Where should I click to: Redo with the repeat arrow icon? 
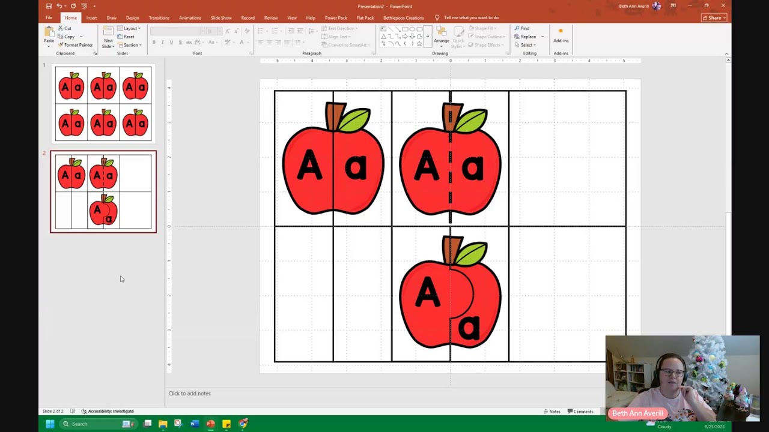73,6
